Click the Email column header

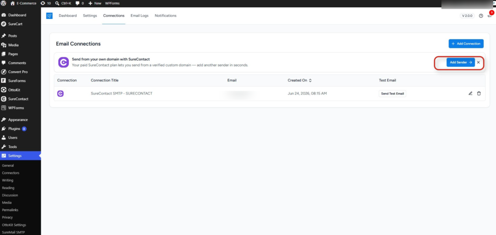232,80
